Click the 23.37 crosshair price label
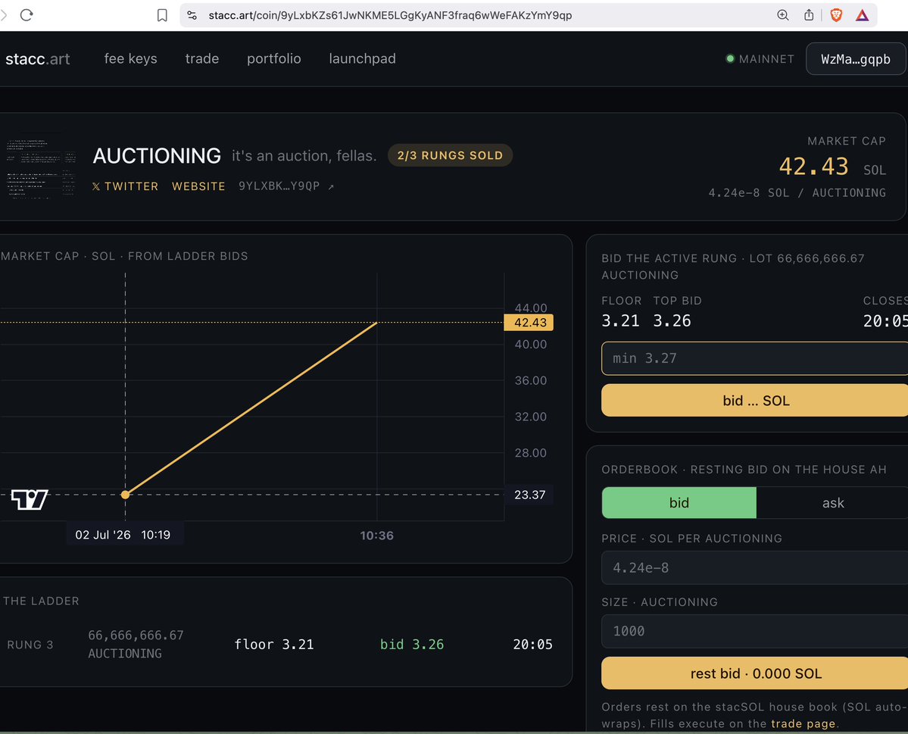The width and height of the screenshot is (908, 734). [529, 495]
